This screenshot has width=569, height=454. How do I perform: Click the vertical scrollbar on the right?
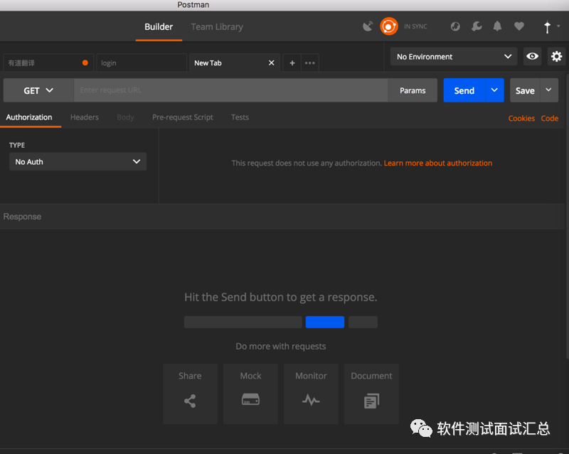pos(568,216)
